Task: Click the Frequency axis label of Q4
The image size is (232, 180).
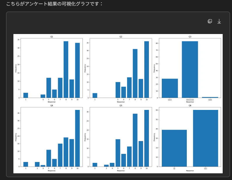Action: coord(16,137)
